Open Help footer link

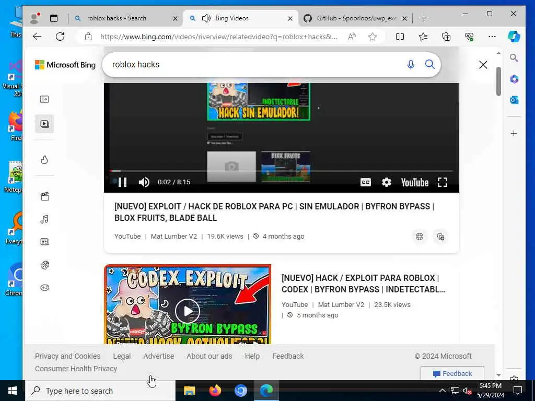point(252,356)
